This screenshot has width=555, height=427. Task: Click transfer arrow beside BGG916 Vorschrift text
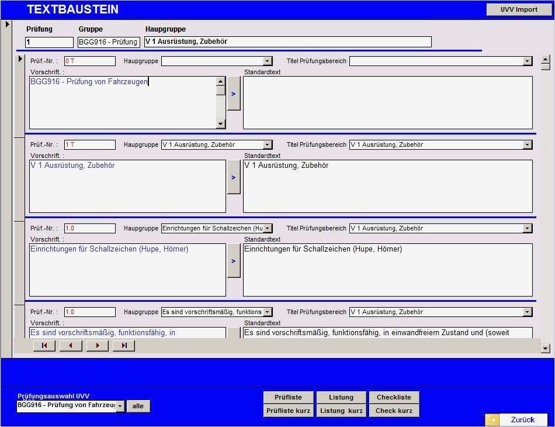234,94
